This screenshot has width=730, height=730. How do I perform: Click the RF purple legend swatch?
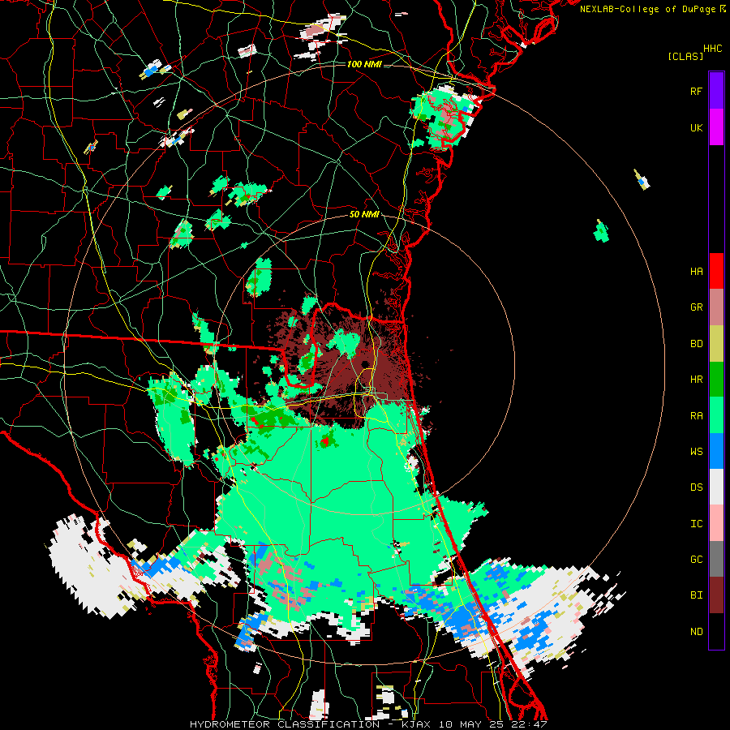(x=716, y=91)
